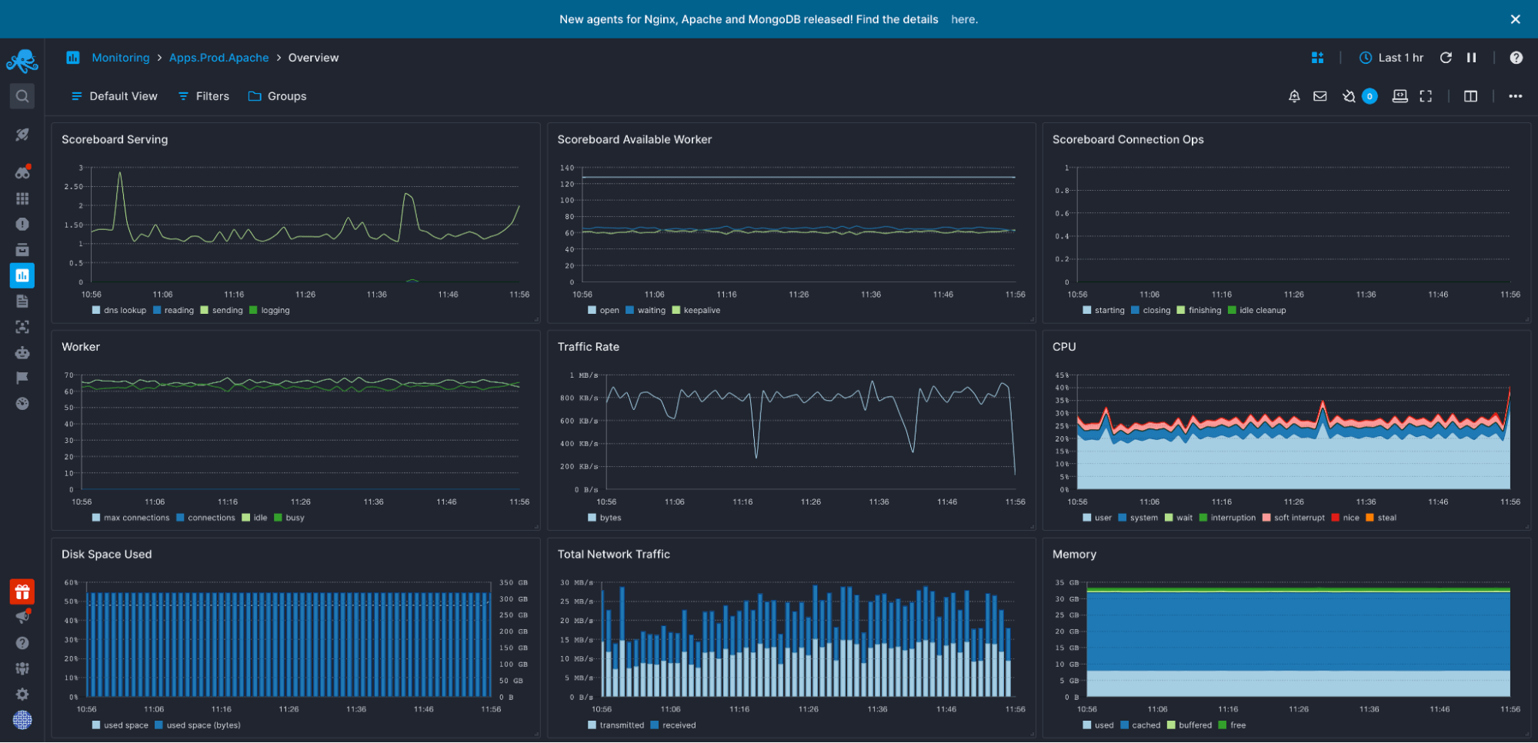Click the envelope email report icon
The width and height of the screenshot is (1538, 743).
[x=1319, y=96]
